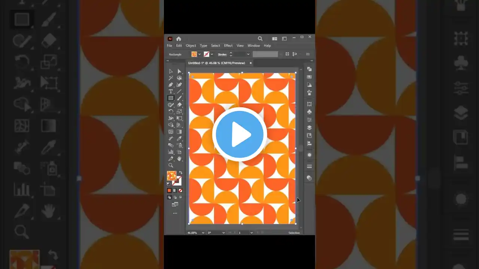Open the Edit Toolbar three-dots button
Image resolution: width=479 pixels, height=269 pixels.
[x=175, y=213]
